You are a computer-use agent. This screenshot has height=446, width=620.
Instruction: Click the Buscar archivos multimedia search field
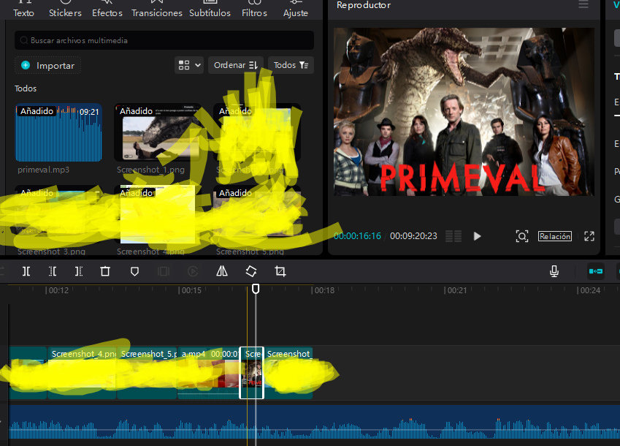click(164, 40)
